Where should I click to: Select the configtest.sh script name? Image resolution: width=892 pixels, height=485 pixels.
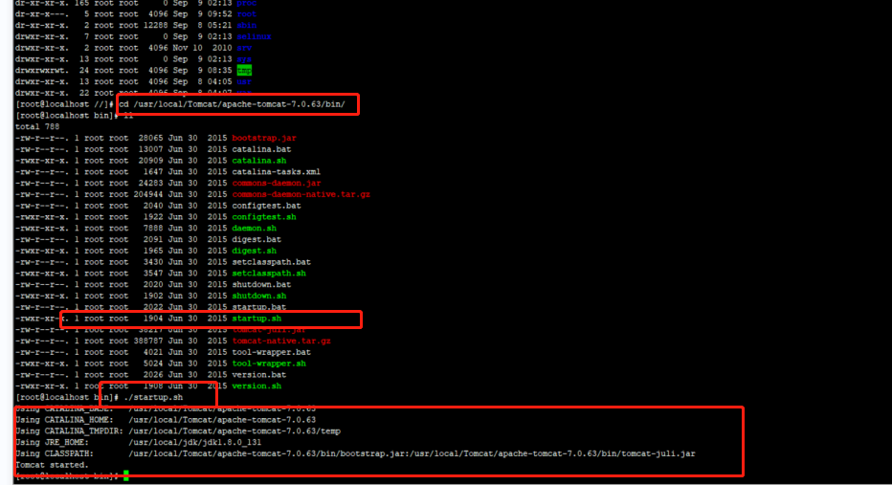point(264,217)
